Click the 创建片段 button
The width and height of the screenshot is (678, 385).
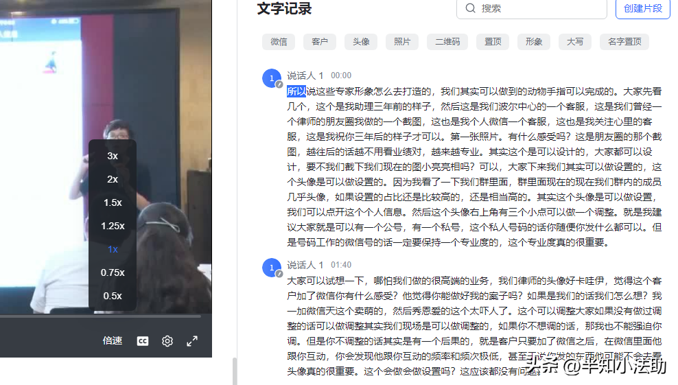642,9
